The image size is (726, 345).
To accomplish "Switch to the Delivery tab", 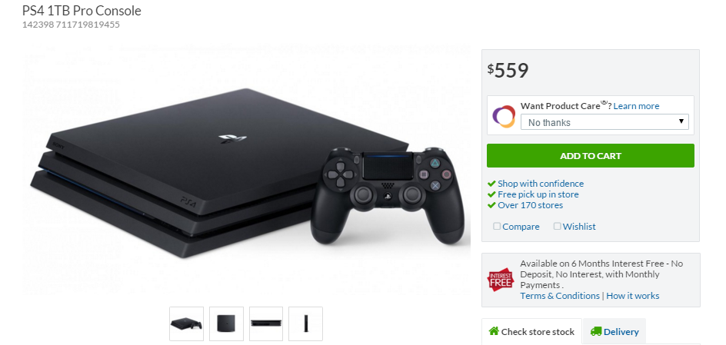I will (x=614, y=332).
